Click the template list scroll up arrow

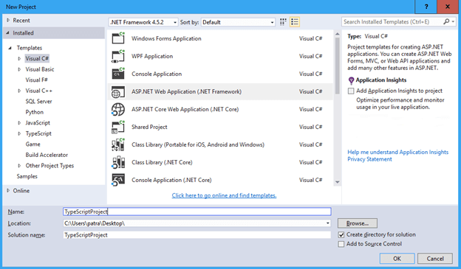pos(337,34)
